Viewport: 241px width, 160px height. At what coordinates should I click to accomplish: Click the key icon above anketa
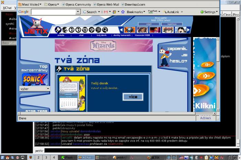[58, 30]
